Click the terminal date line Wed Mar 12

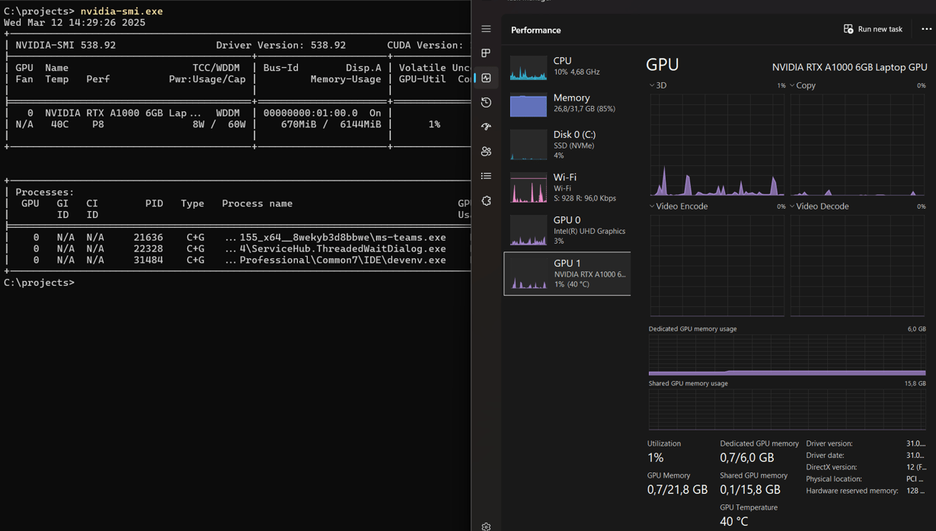click(75, 23)
